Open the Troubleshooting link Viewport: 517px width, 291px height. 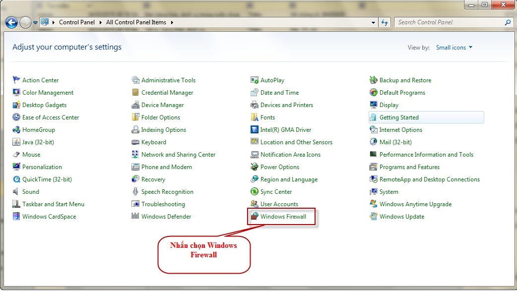[163, 204]
